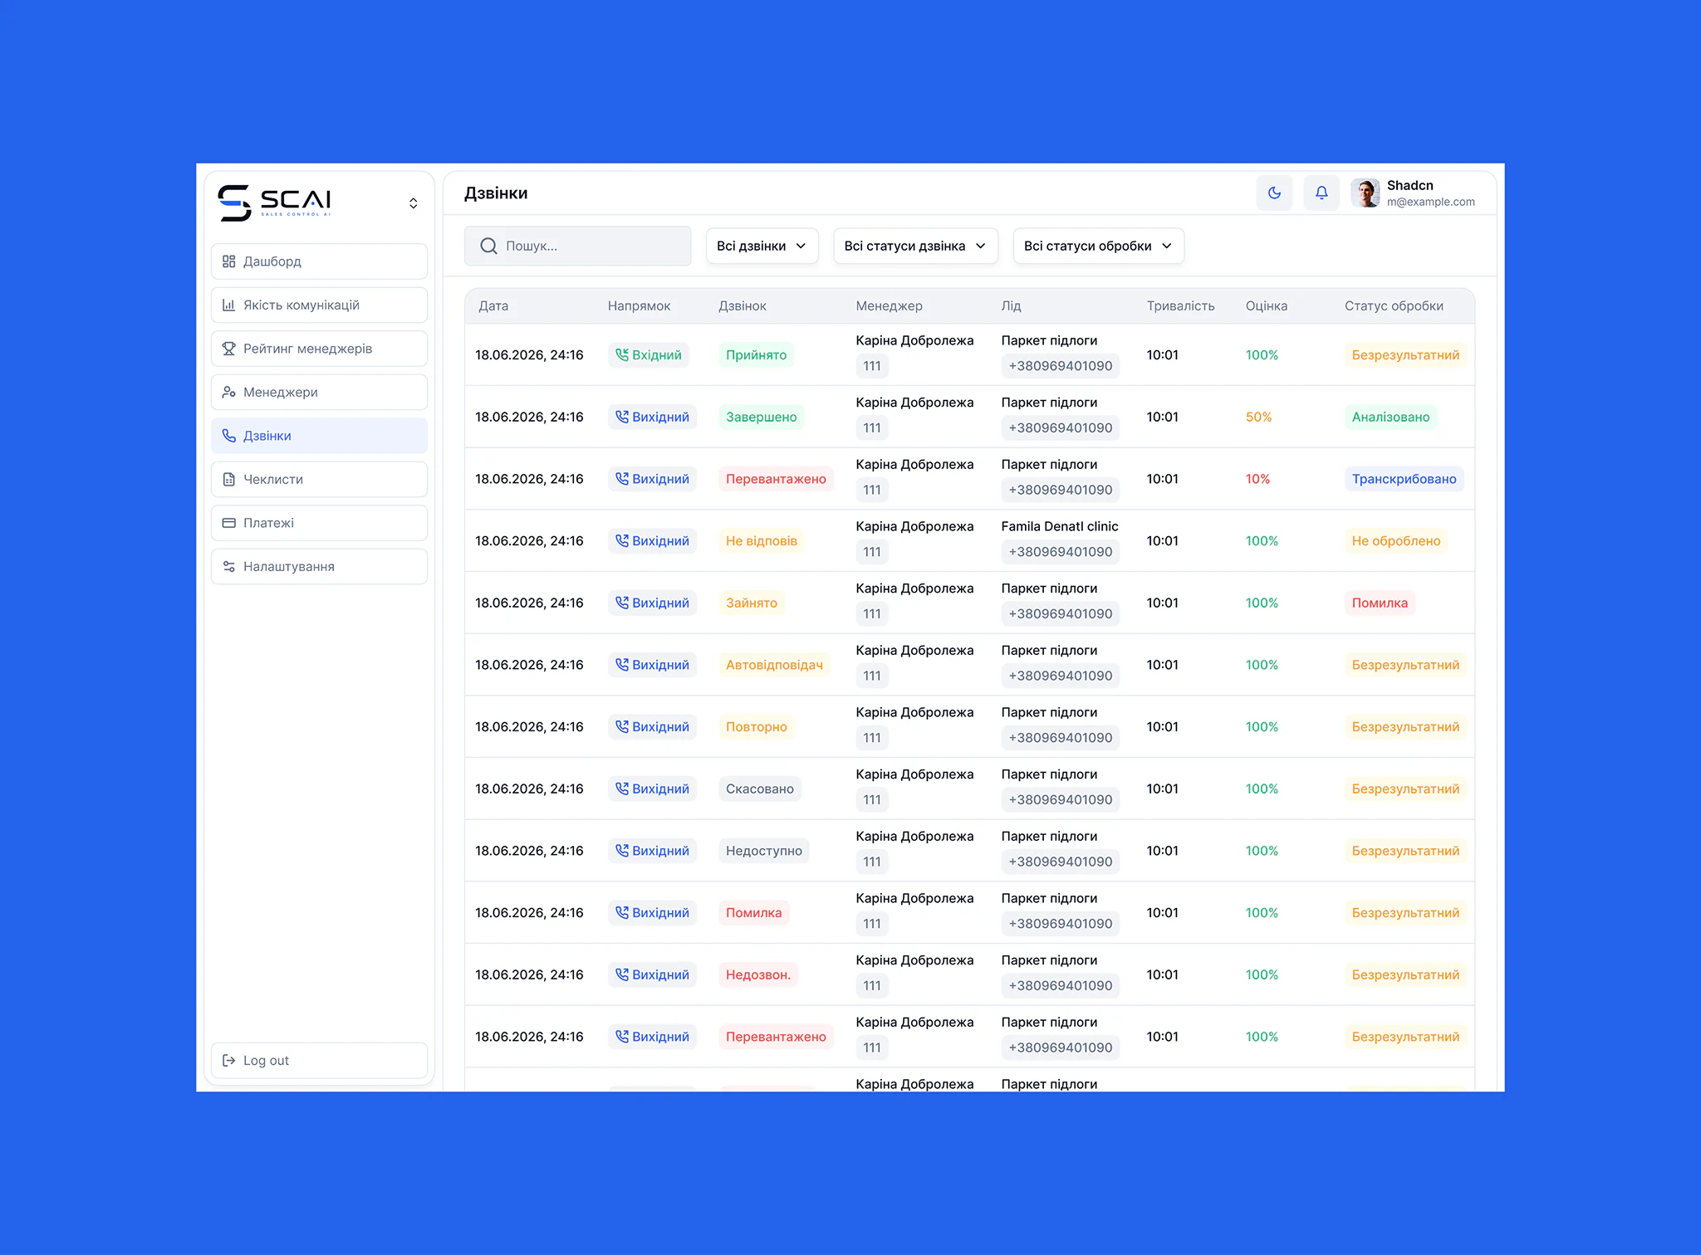This screenshot has height=1255, width=1701.
Task: Click the Зайнято status badge
Action: 752,603
